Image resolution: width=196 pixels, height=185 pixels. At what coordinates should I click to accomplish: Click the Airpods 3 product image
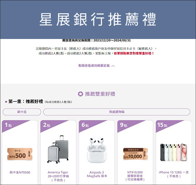click(97, 150)
